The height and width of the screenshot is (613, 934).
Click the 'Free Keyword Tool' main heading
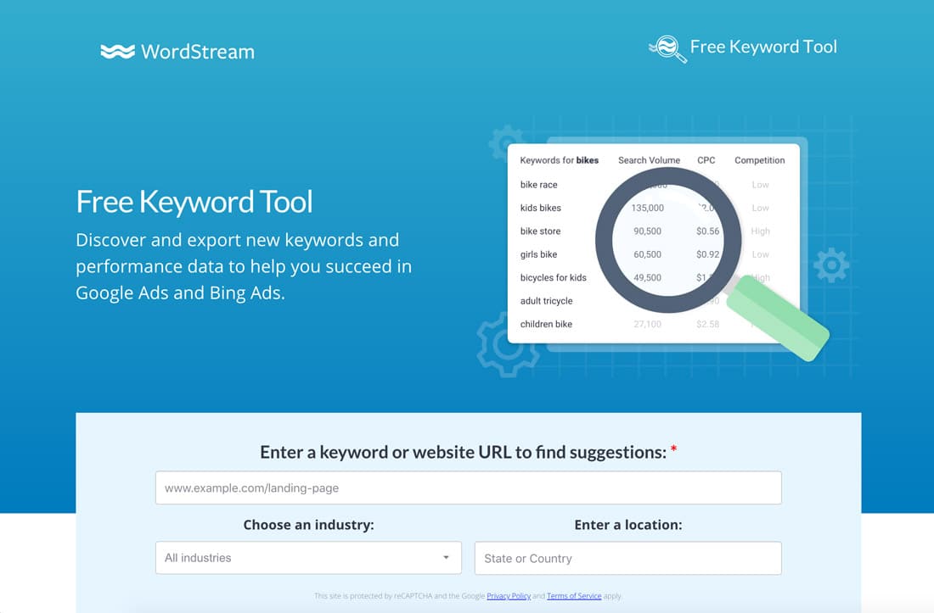pyautogui.click(x=194, y=202)
